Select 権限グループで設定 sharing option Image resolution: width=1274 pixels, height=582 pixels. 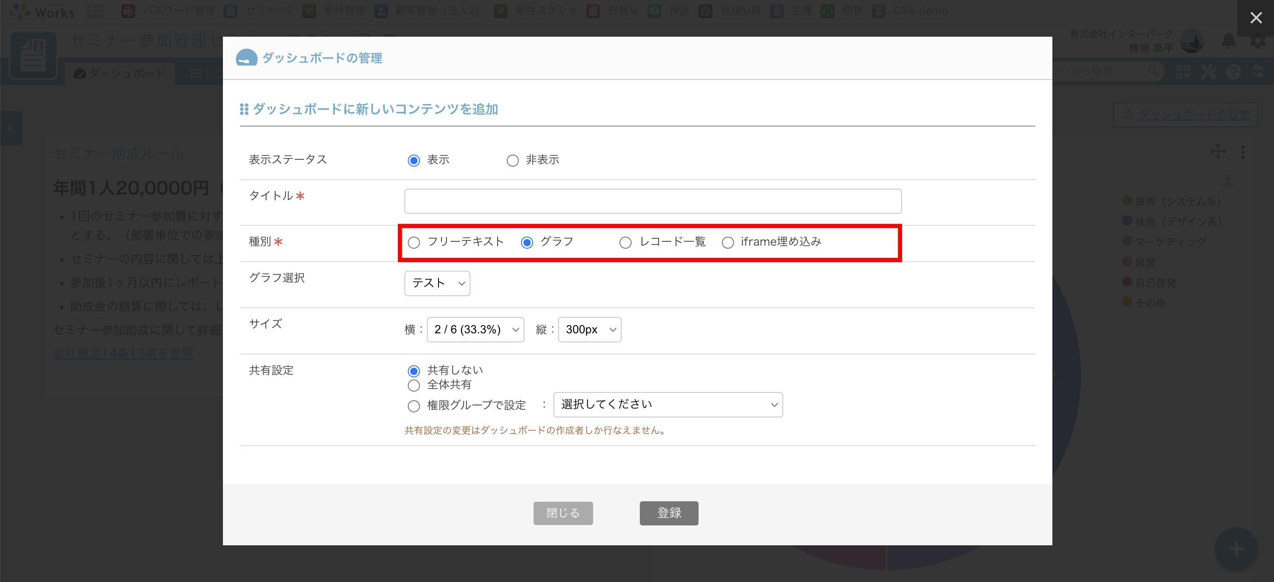[414, 406]
